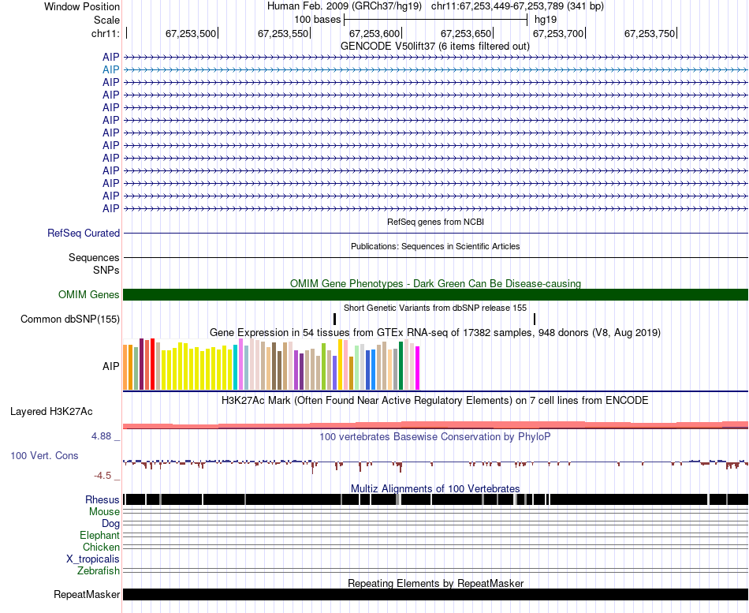Viewport: 749px width, 613px height.
Task: Click the chr11: ruler label
Action: tap(106, 33)
